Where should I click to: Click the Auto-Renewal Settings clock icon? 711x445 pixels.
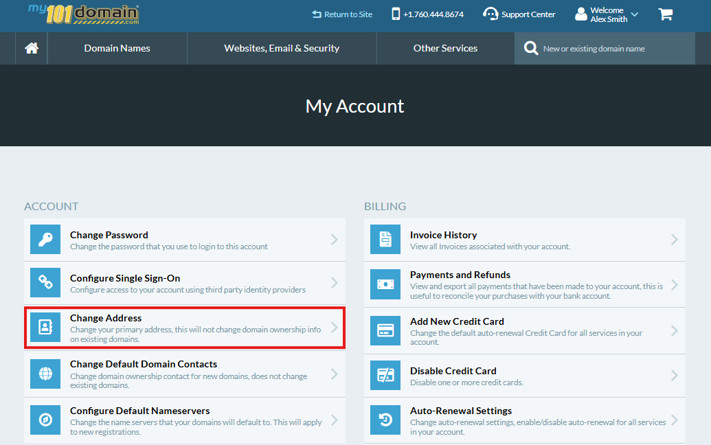(x=385, y=420)
